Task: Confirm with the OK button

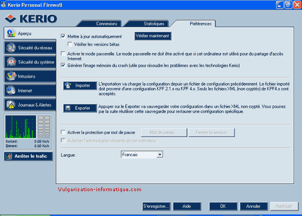Action: (x=223, y=206)
